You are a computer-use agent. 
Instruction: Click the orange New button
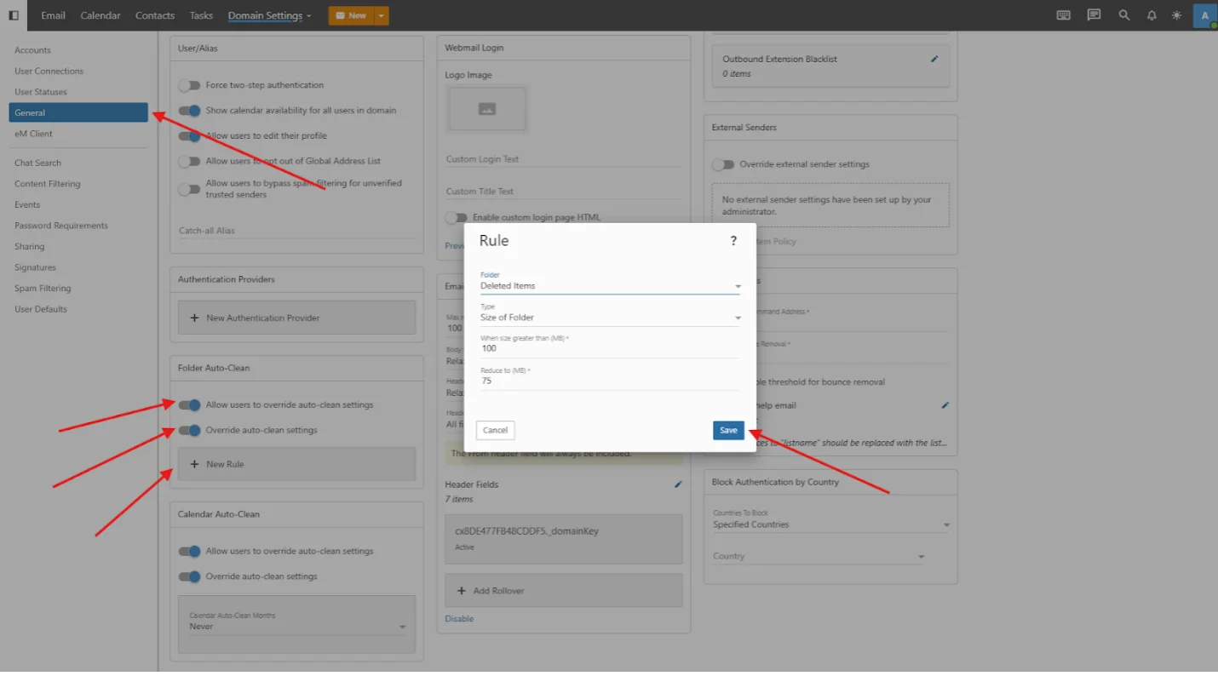click(351, 15)
